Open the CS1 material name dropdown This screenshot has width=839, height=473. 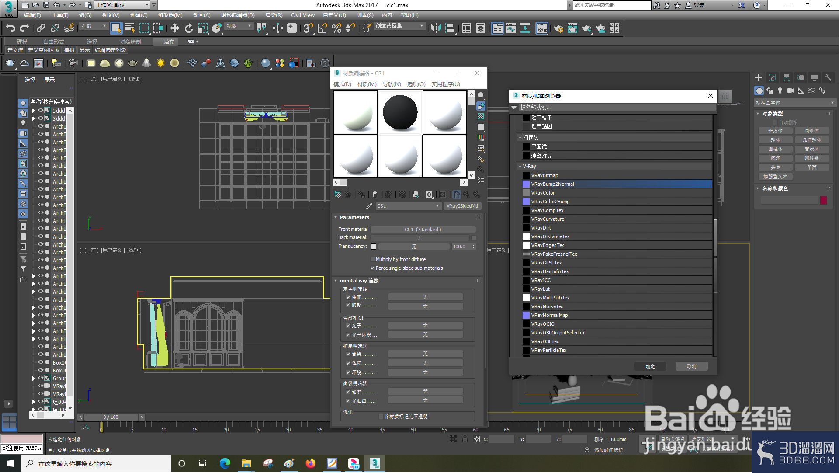408,206
